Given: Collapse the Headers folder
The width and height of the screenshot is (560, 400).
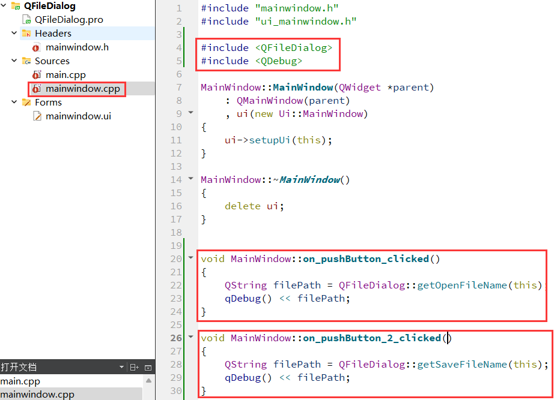Looking at the screenshot, I should click(x=14, y=33).
